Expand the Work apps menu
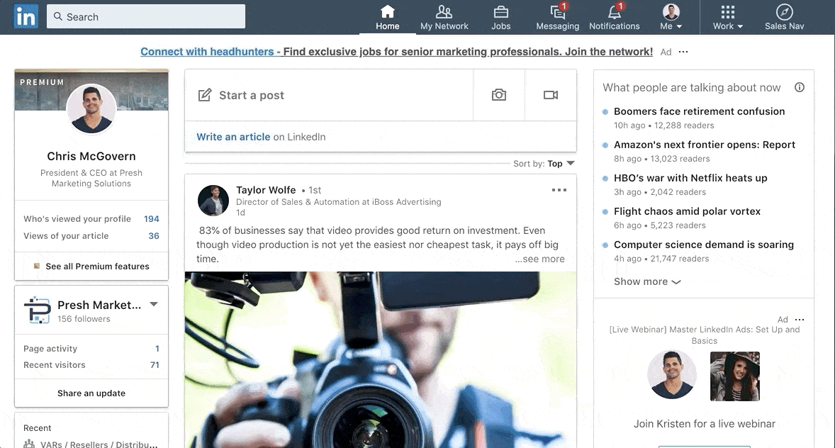 point(728,18)
